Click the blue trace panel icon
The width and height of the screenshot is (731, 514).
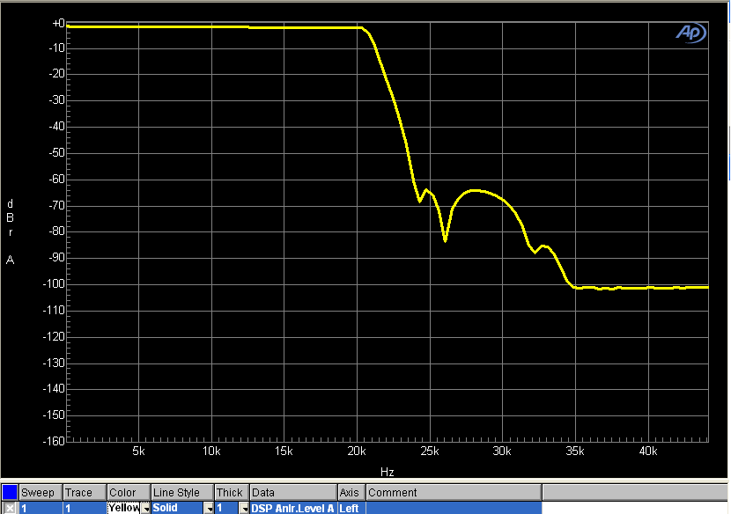(8, 492)
